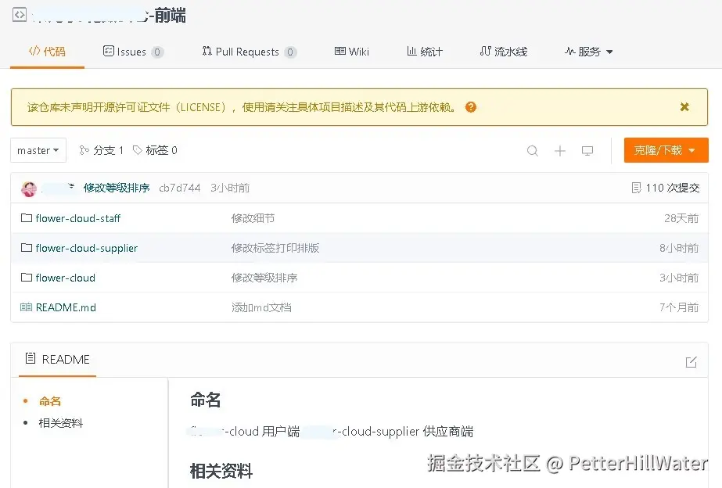Image resolution: width=722 pixels, height=488 pixels.
Task: Open the 修改等级排序 latest commit link
Action: click(x=117, y=188)
